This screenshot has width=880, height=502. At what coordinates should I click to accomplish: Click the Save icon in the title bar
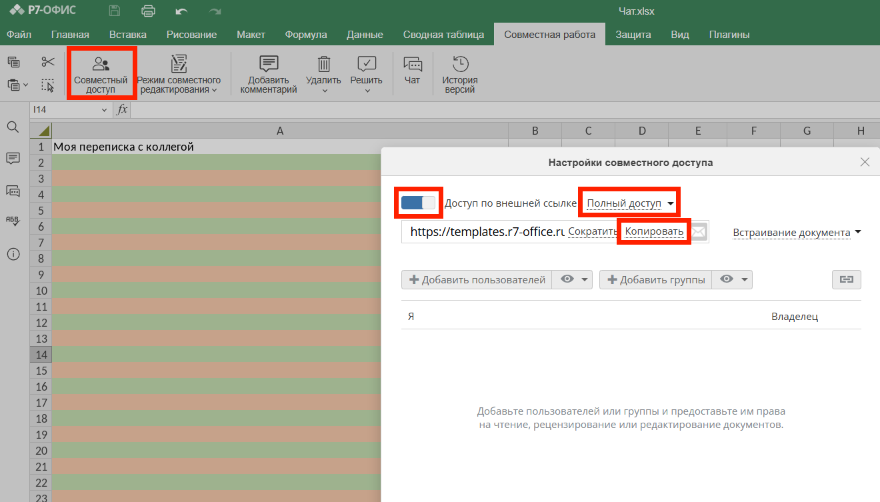tap(115, 11)
